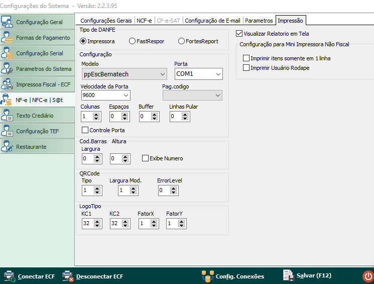This screenshot has height=284, width=374.
Task: Select the FastRespor radio button
Action: point(132,41)
